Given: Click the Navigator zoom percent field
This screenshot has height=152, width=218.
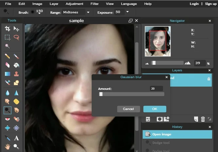Looking at the screenshot, I should pyautogui.click(x=200, y=63).
